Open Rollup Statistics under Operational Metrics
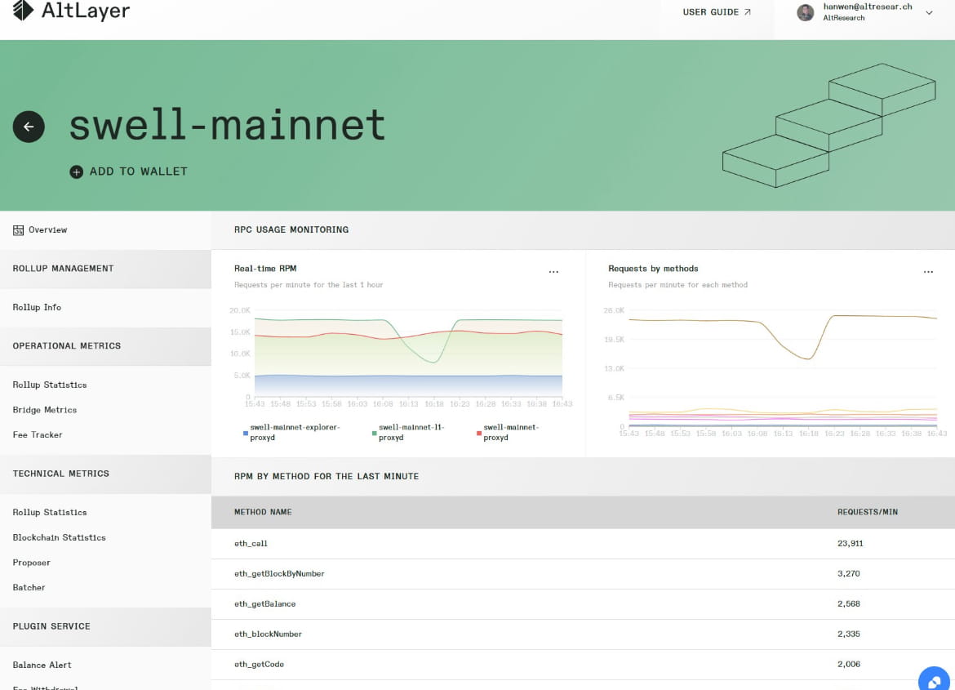Image resolution: width=955 pixels, height=690 pixels. pyautogui.click(x=49, y=385)
